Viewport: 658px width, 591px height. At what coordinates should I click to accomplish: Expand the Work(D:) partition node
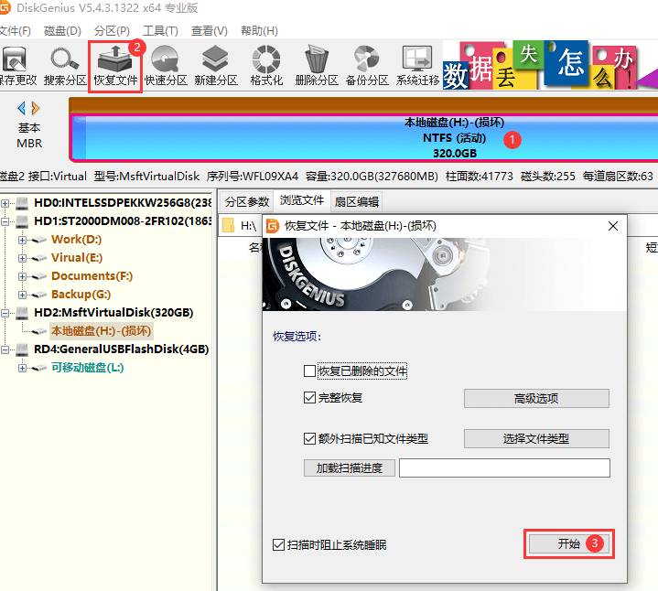pyautogui.click(x=22, y=240)
